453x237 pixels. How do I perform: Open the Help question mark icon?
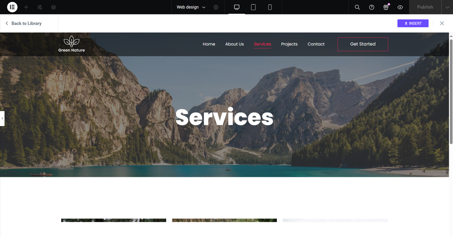tap(371, 7)
